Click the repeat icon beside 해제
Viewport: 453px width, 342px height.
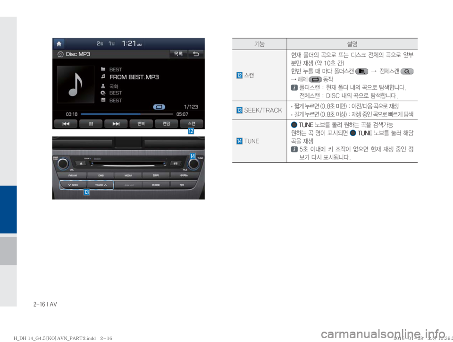315,79
